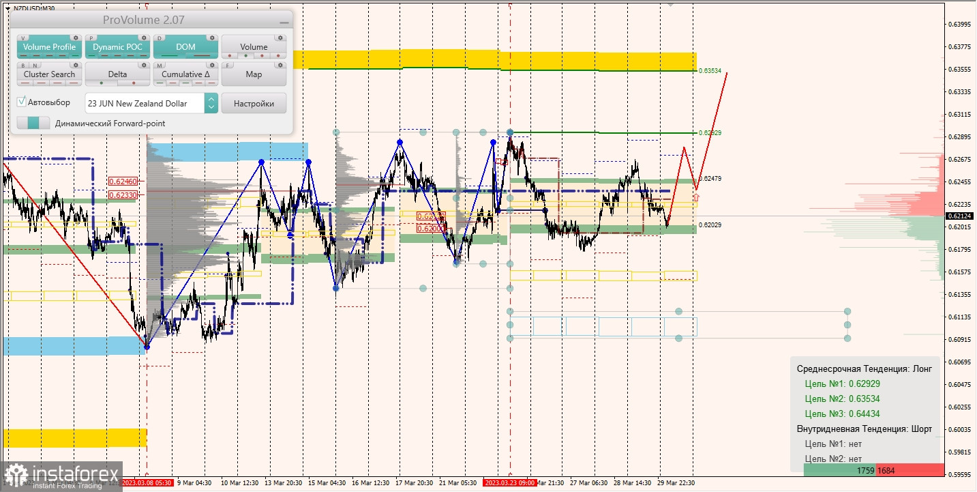Click Цель №2: 0.63534 in trend panel

click(842, 399)
